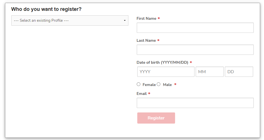Click the 'Male' option label text

(x=167, y=85)
